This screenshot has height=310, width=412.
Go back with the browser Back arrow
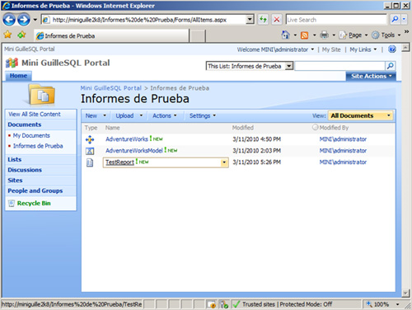coord(9,20)
